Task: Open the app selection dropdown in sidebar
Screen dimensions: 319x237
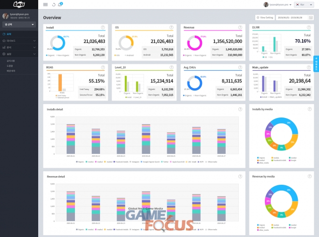Action: click(x=19, y=24)
